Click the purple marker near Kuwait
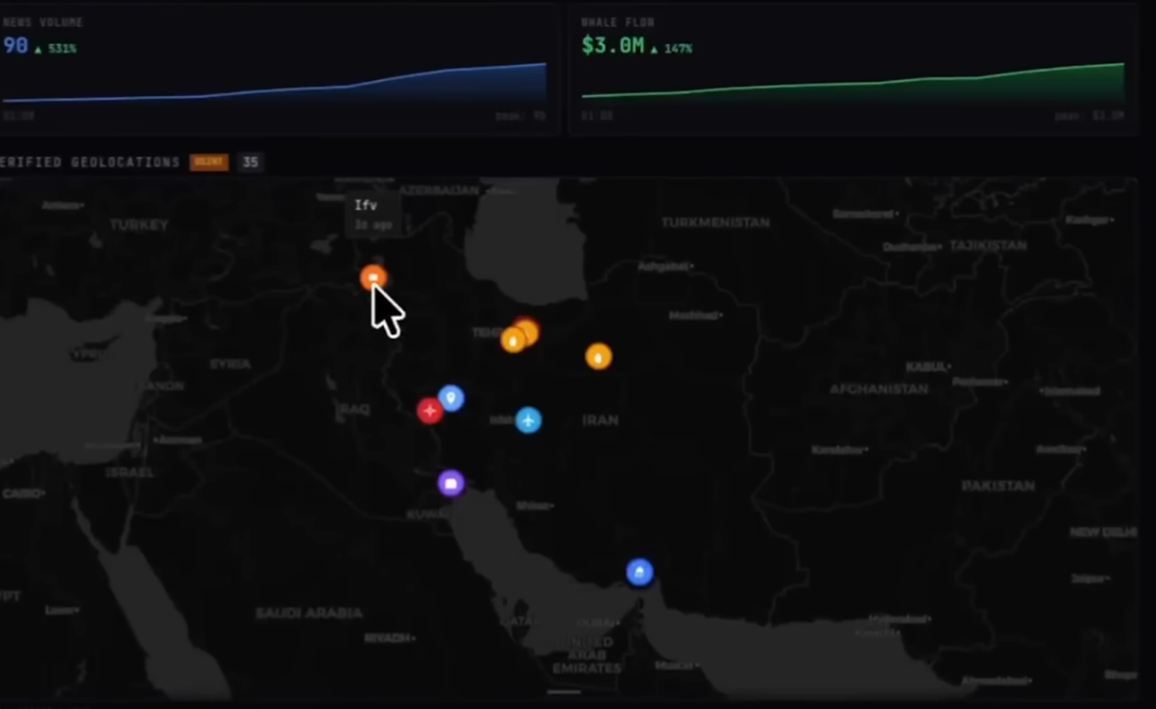1156x709 pixels. pyautogui.click(x=450, y=483)
